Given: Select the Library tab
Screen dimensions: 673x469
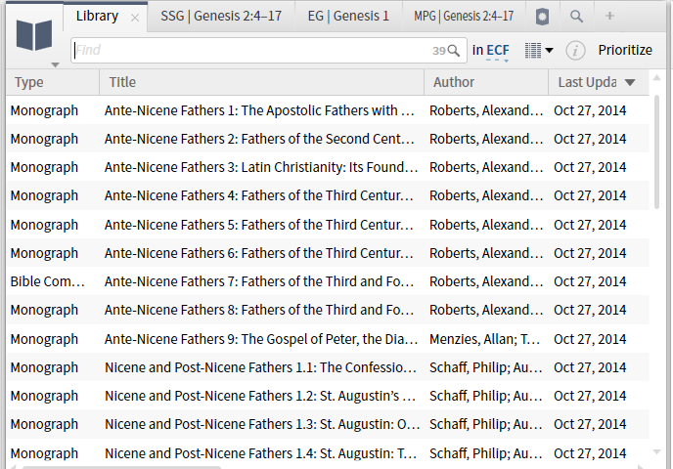Looking at the screenshot, I should pyautogui.click(x=97, y=16).
